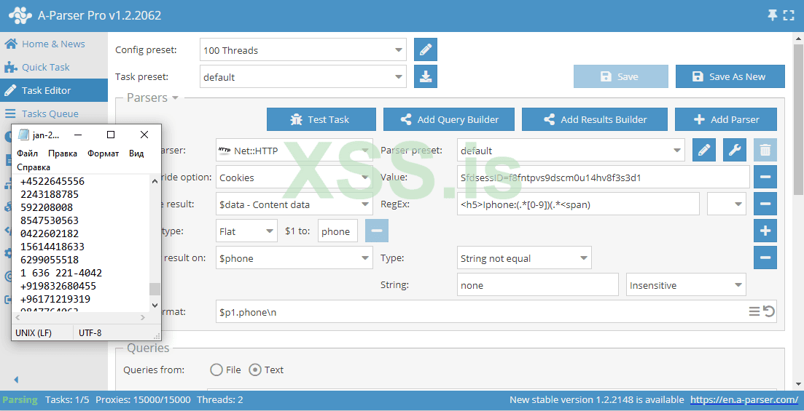Image resolution: width=804 pixels, height=411 pixels.
Task: Click Notepad vertical scrollbar thumb
Action: [x=155, y=290]
